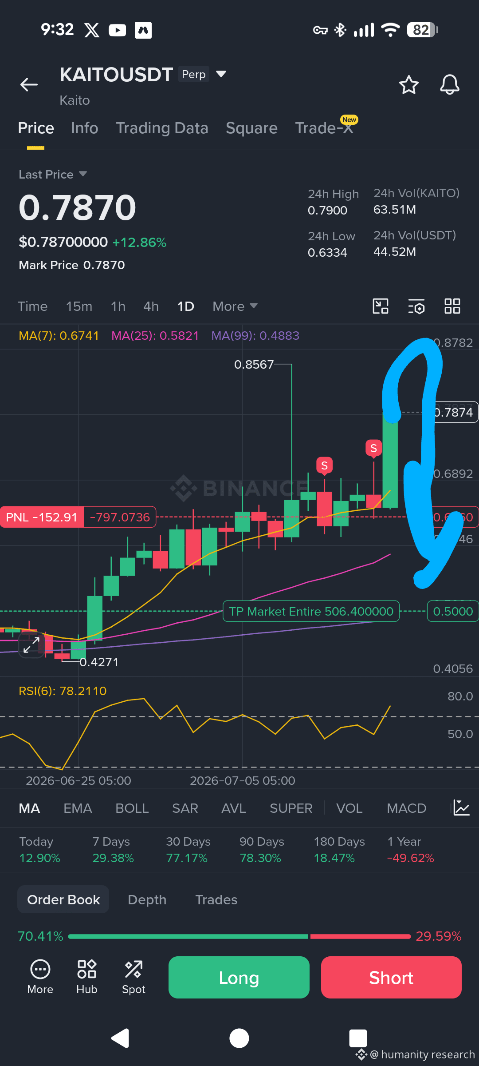The height and width of the screenshot is (1066, 479).
Task: Open chart drawing tools icon
Action: coord(381,306)
